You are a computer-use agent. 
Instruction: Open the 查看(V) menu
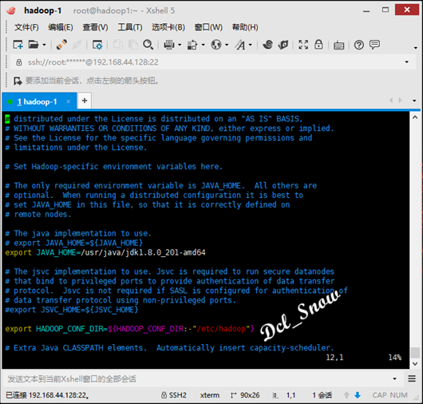(95, 27)
